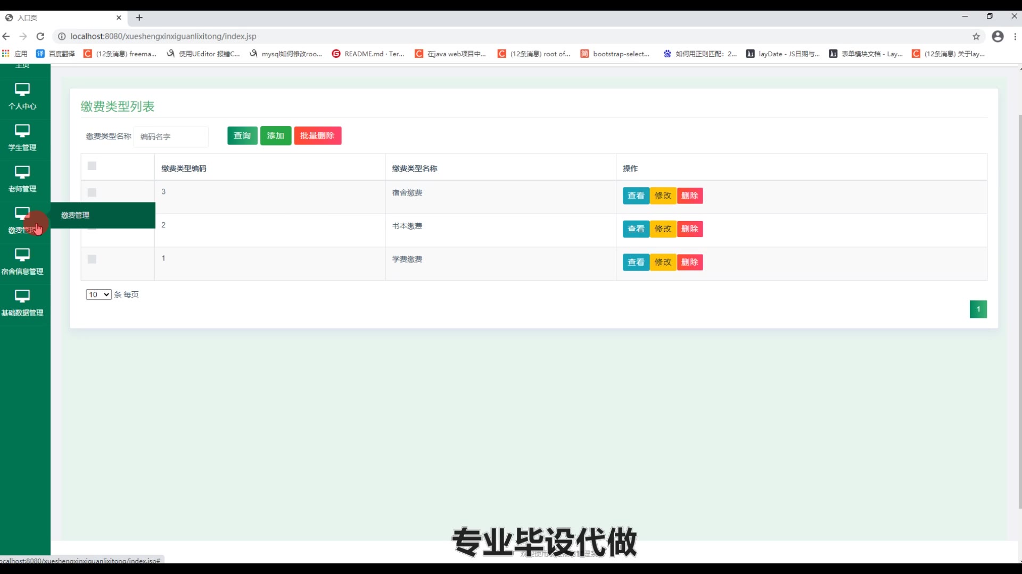Open 个人中心 sidebar monitor icon
Image resolution: width=1022 pixels, height=574 pixels.
point(22,89)
